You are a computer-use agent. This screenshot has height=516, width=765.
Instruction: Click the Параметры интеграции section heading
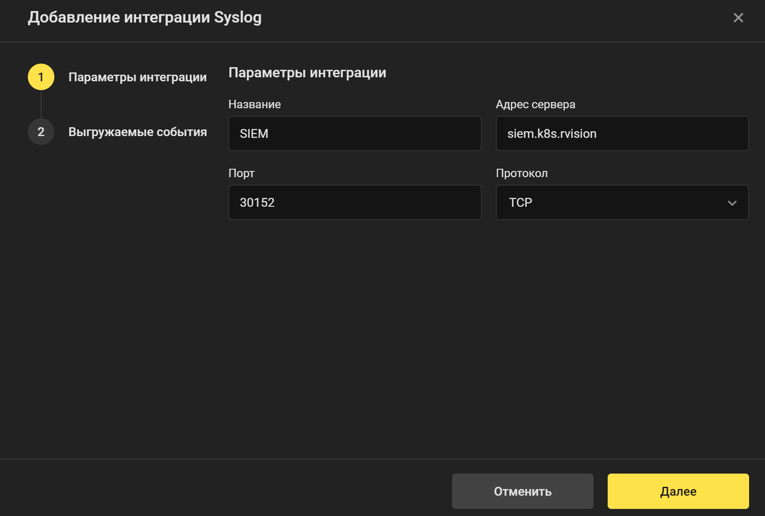pos(307,72)
